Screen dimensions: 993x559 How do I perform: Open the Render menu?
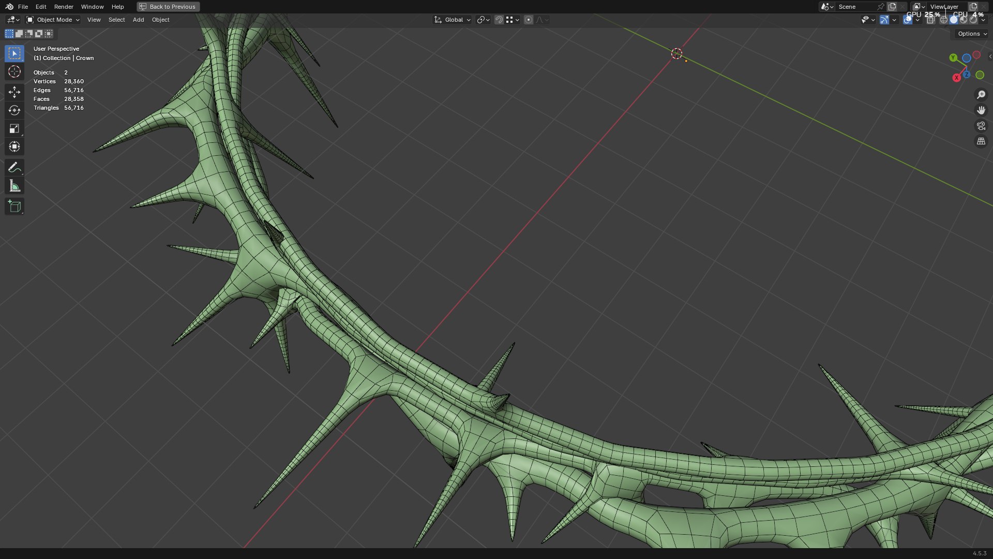(64, 7)
